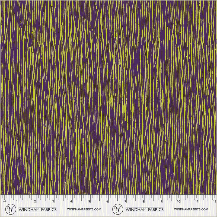
Task: Click the number 1 on the ruler
Action: click(17, 202)
